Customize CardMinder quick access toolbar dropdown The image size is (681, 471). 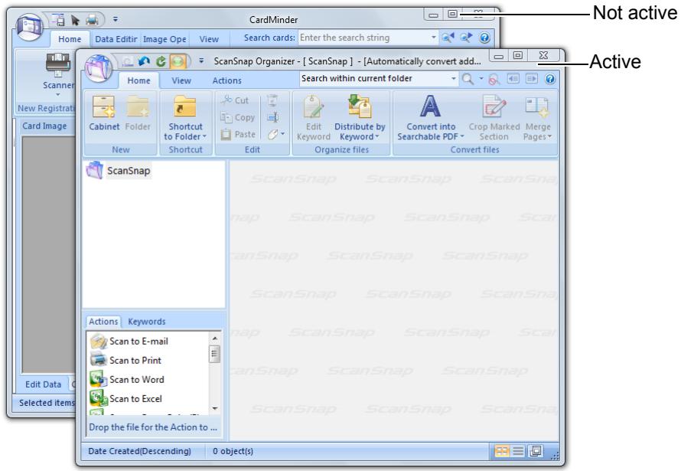[x=115, y=19]
